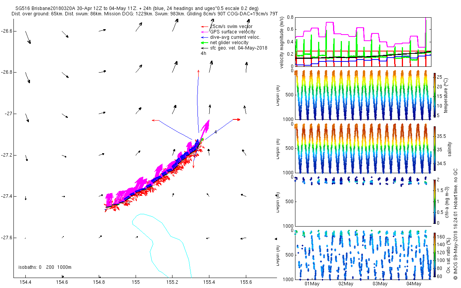Image resolution: width=461 pixels, height=288 pixels.
Task: Click the temperature colorbar
Action: point(435,95)
